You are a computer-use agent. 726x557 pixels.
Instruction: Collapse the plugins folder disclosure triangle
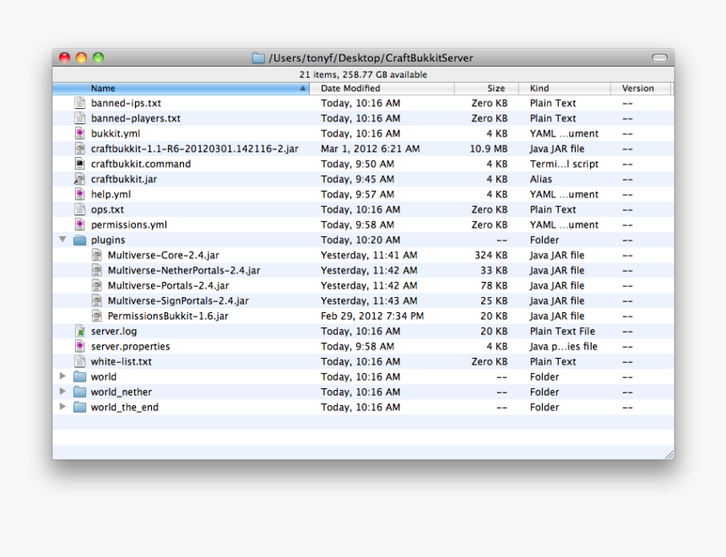coord(62,240)
